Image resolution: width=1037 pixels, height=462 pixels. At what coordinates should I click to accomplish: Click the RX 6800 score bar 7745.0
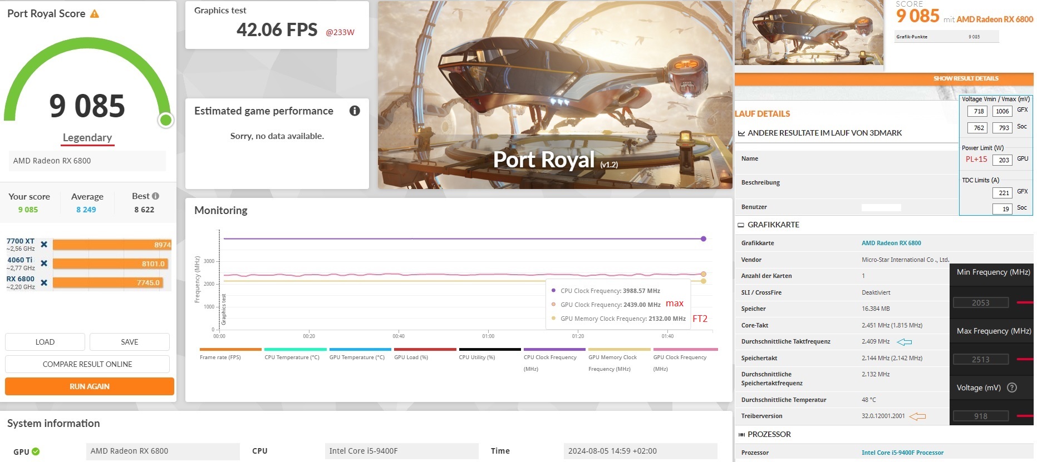point(109,283)
